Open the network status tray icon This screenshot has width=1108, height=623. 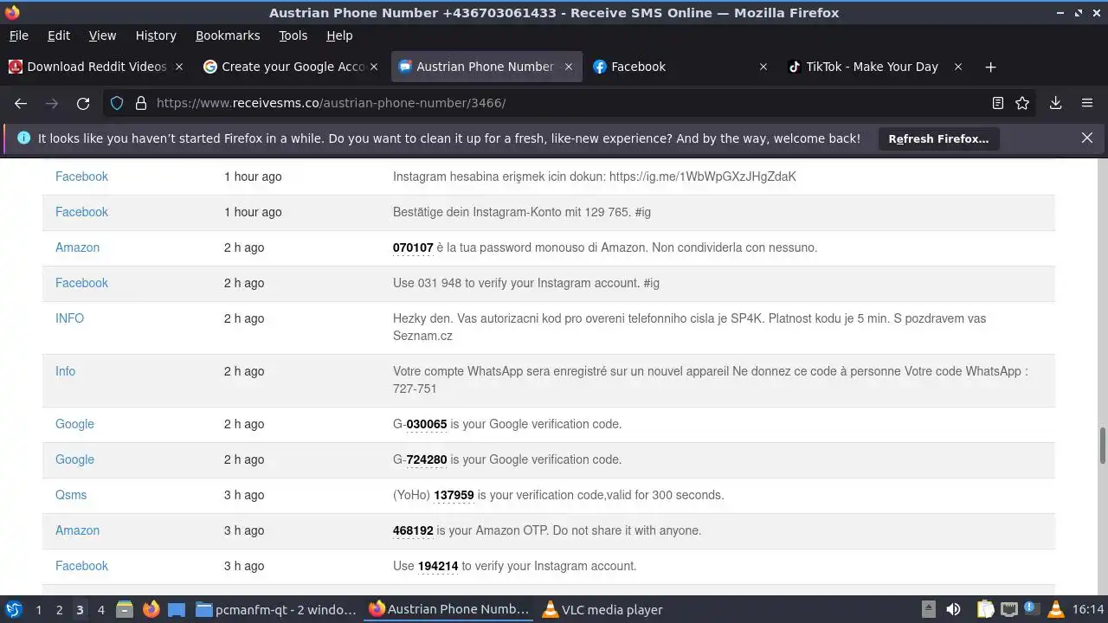[x=1008, y=609]
